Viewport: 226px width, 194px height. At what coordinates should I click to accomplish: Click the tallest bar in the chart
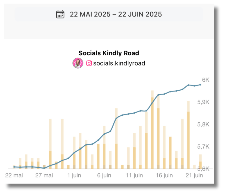tap(152, 130)
